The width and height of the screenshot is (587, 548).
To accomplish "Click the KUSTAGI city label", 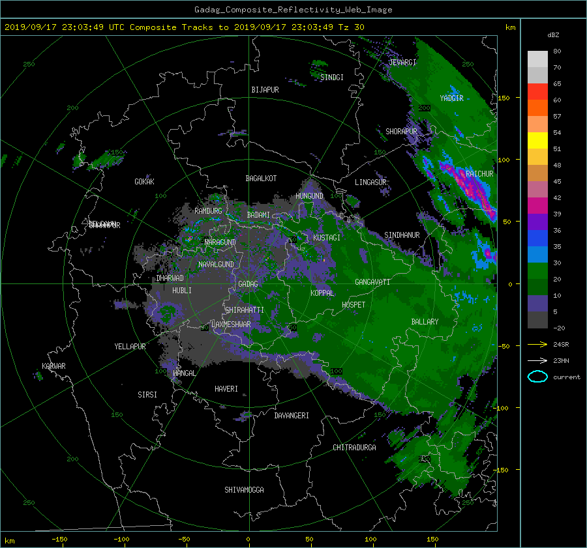I will pos(327,238).
